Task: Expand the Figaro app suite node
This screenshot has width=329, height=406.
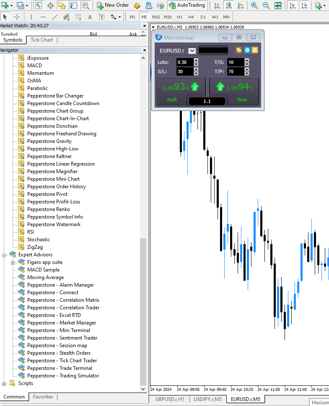Action: [13, 263]
